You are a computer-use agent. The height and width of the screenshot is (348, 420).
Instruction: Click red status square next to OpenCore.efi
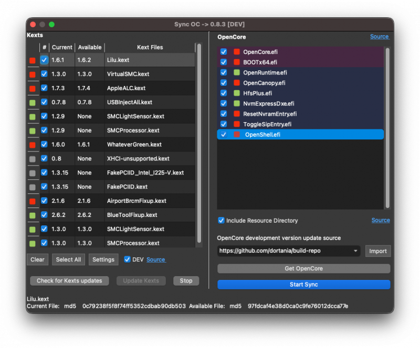click(x=236, y=52)
